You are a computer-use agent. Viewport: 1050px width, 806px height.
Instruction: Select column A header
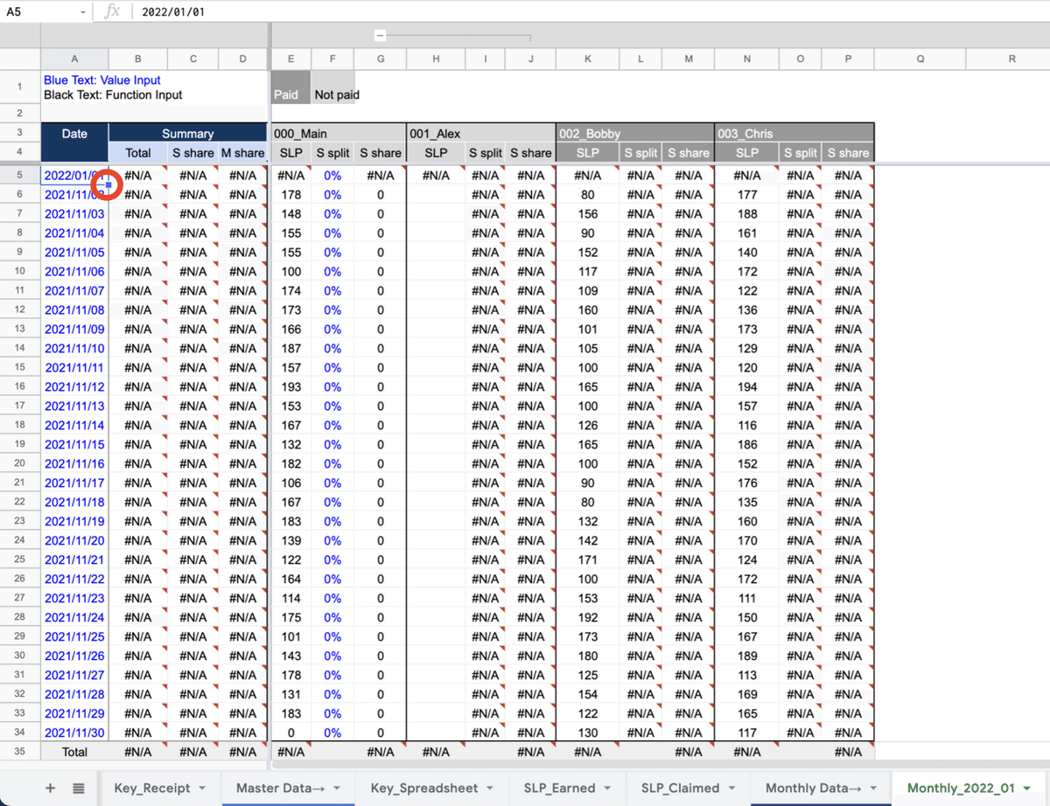pos(74,59)
